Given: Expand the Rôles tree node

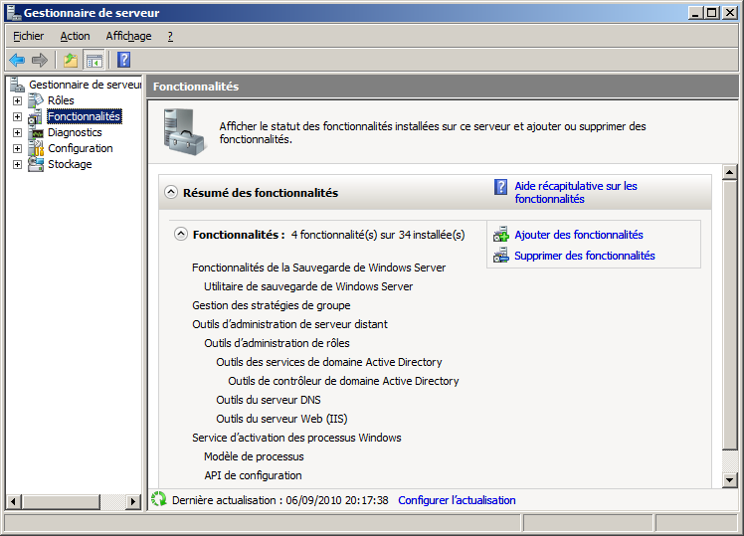Looking at the screenshot, I should tap(17, 100).
